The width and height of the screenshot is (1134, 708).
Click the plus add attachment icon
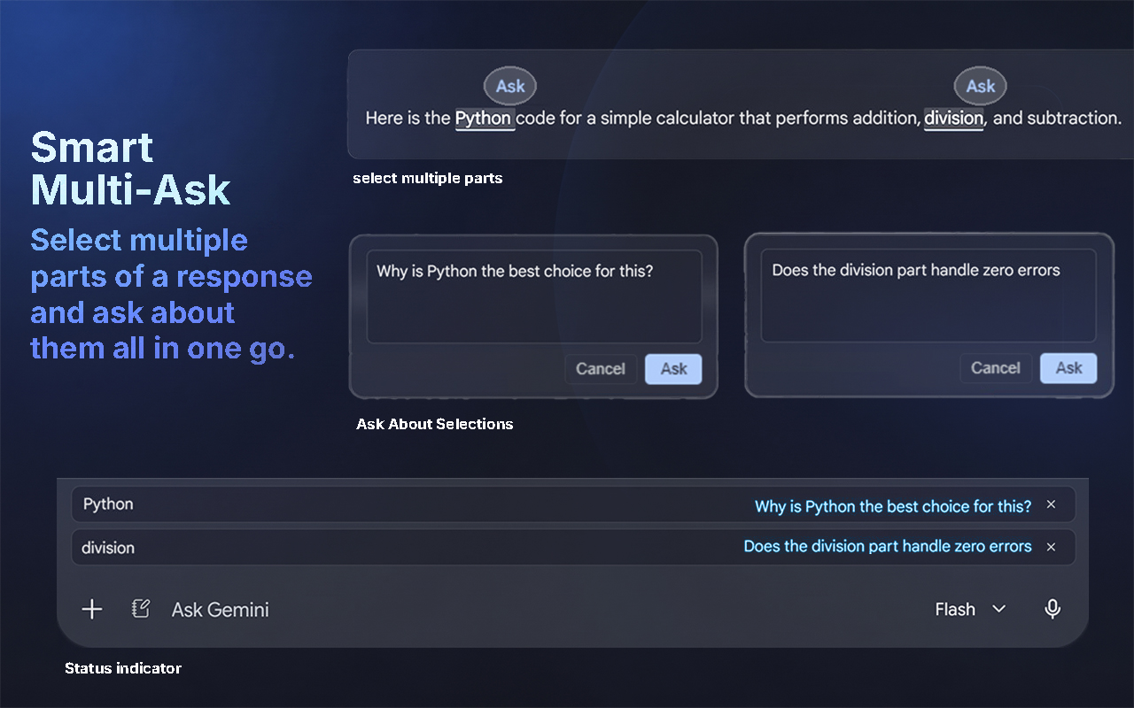(92, 609)
